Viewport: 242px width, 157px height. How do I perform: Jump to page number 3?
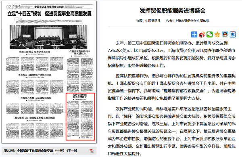tap(64, 151)
